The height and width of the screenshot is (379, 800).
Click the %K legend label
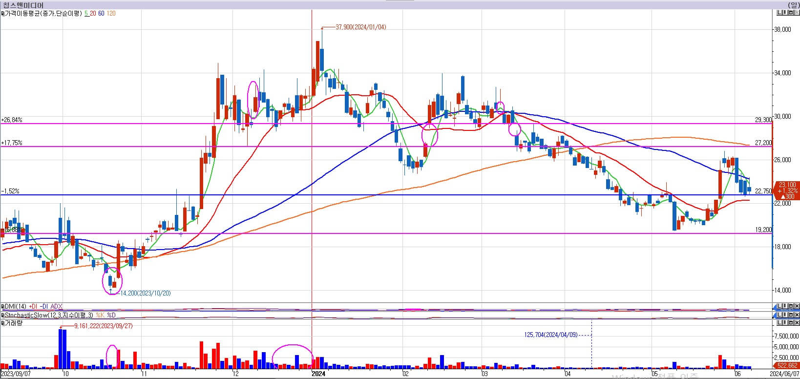click(100, 315)
